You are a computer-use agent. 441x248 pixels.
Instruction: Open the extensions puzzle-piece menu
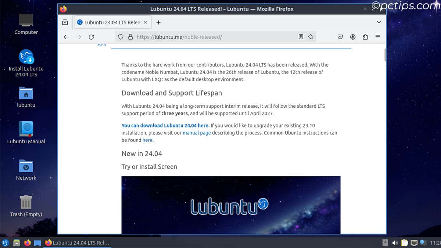point(365,37)
